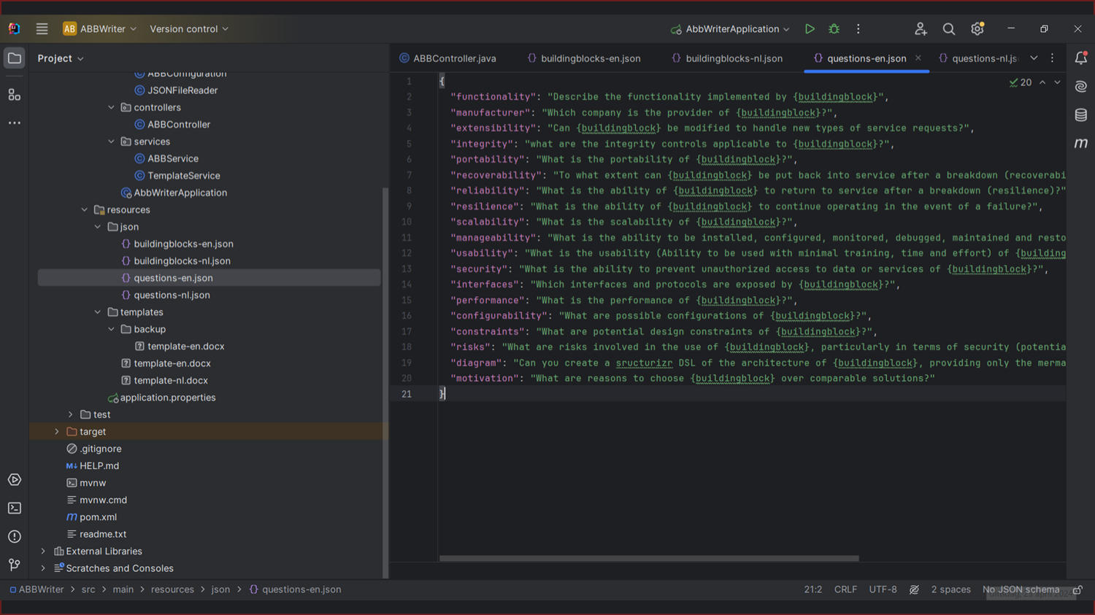
Task: Expand the target folder
Action: point(57,432)
